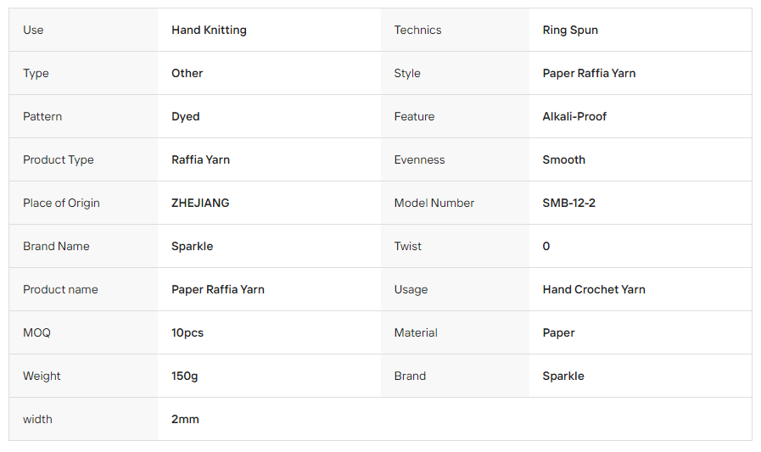Select the ZHEJIANG place of origin value

coord(200,203)
